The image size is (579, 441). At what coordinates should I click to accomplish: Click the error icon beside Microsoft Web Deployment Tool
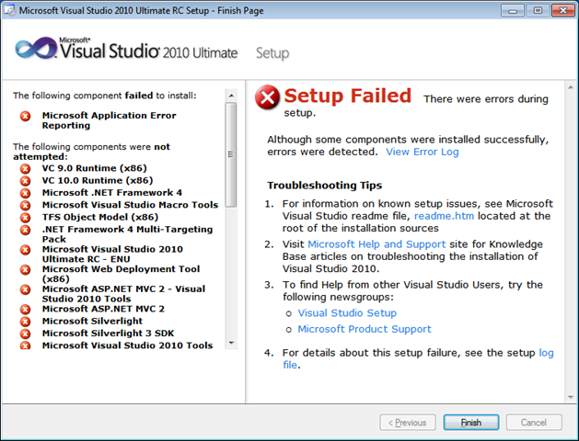[x=25, y=270]
